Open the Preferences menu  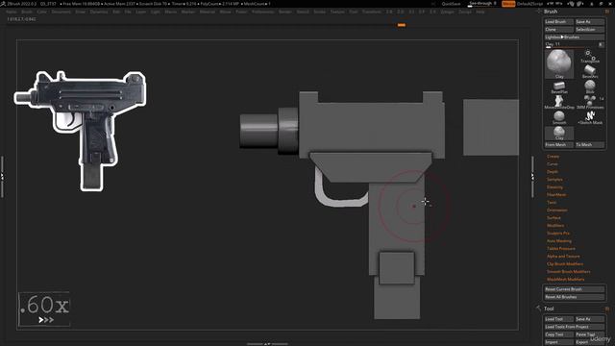tap(262, 12)
